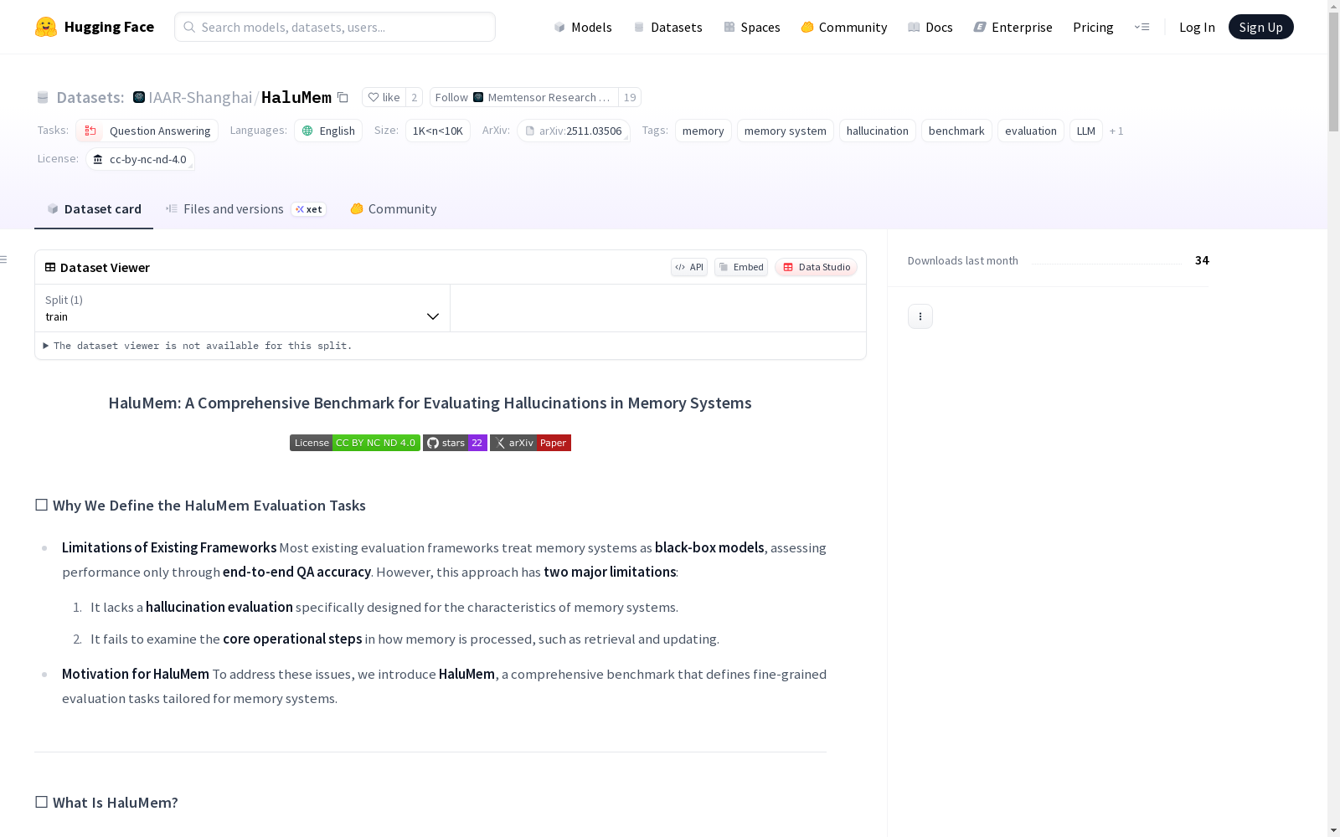Click the Log In link
The height and width of the screenshot is (837, 1340).
[1197, 27]
